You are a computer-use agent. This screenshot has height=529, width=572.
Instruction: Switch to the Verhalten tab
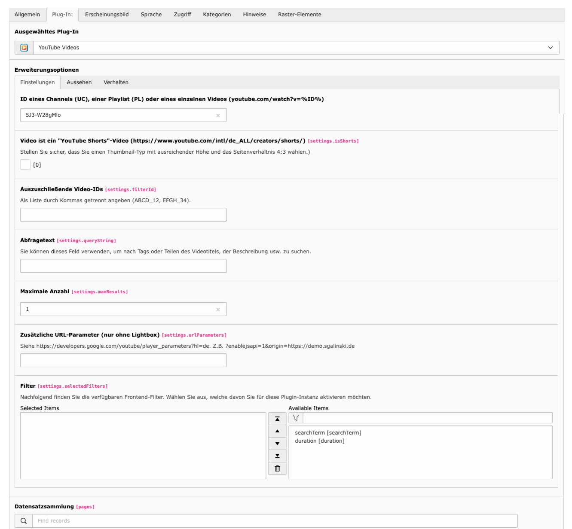coord(116,82)
